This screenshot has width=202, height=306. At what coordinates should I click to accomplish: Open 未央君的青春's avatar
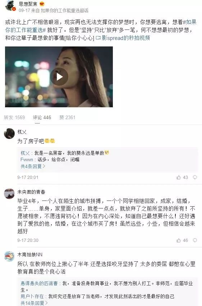click(x=9, y=194)
